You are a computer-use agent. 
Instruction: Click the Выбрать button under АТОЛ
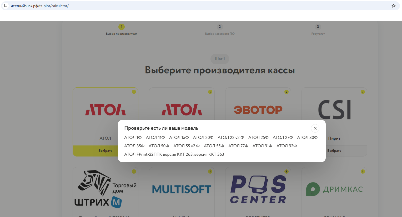click(x=105, y=151)
